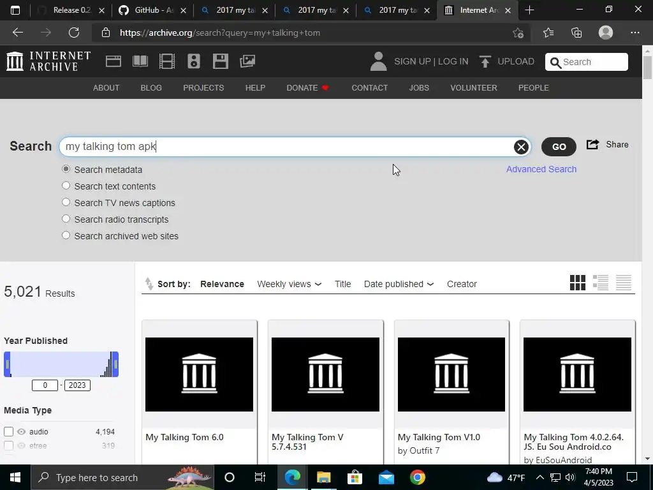Open the PROJECTS menu item
The image size is (653, 490).
click(x=203, y=88)
